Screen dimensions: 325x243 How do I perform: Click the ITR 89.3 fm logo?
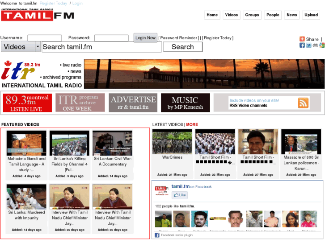click(x=21, y=70)
